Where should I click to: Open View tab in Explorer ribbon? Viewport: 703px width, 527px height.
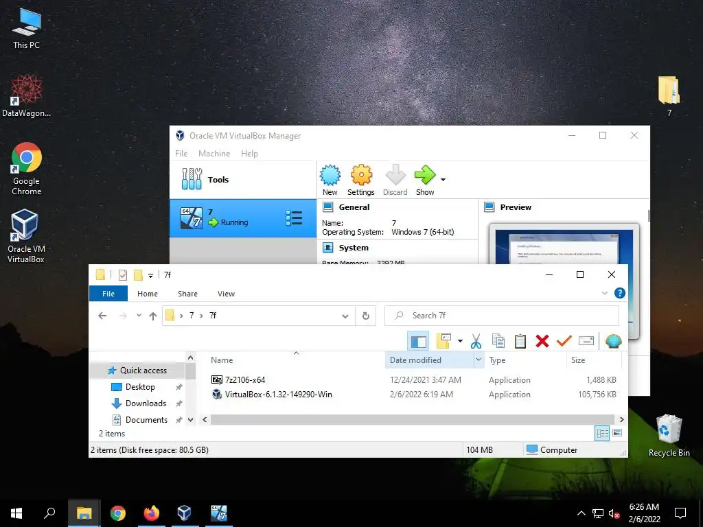coord(226,294)
